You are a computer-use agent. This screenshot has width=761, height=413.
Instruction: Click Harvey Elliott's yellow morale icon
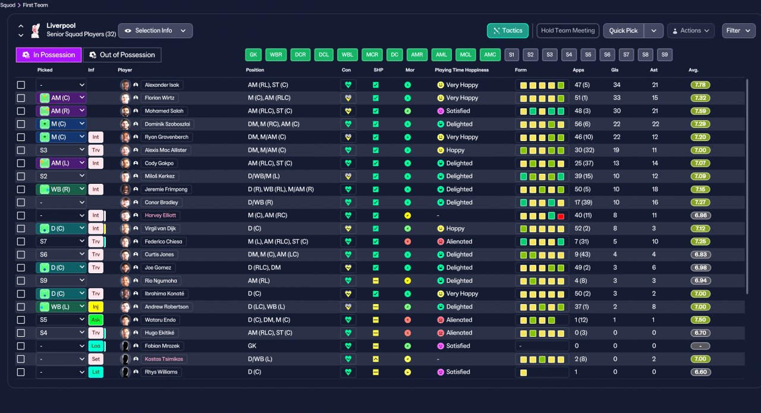407,215
